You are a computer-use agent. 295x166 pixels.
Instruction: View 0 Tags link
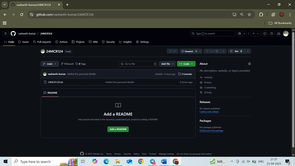point(81,64)
